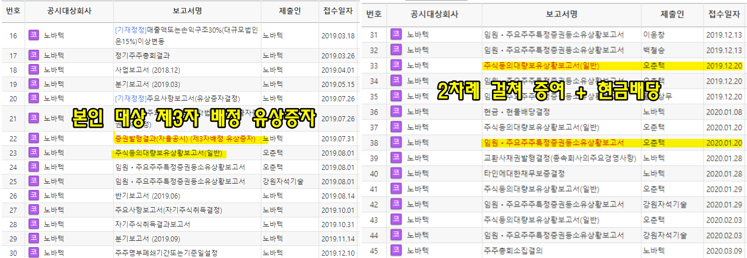Click company name 노바텍 in row 45
This screenshot has height=258, width=747.
tap(418, 249)
